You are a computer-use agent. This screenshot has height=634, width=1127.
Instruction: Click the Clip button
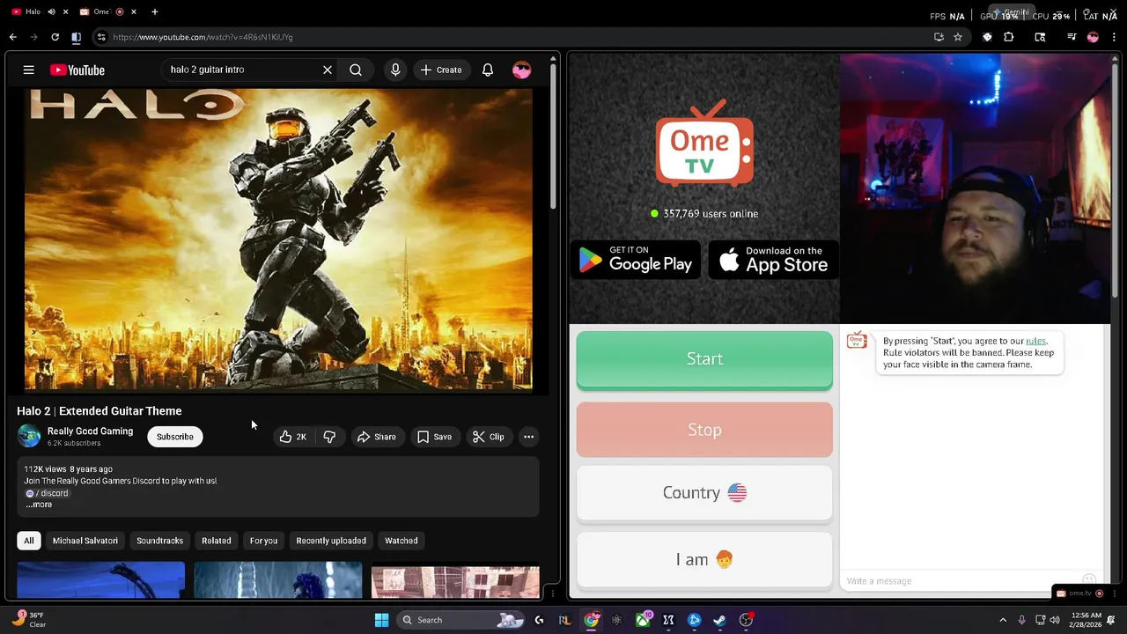tap(489, 437)
